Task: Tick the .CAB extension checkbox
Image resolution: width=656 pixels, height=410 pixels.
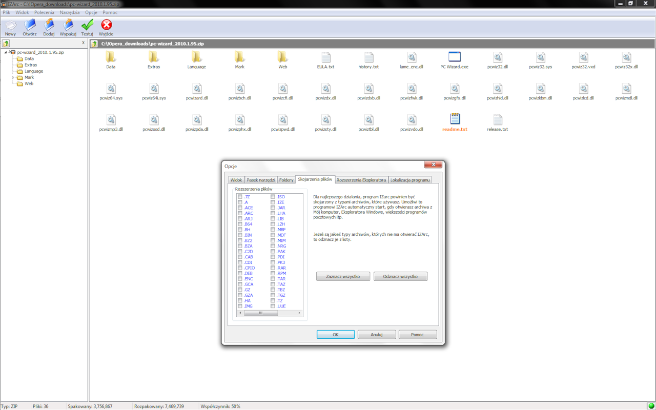Action: point(240,257)
